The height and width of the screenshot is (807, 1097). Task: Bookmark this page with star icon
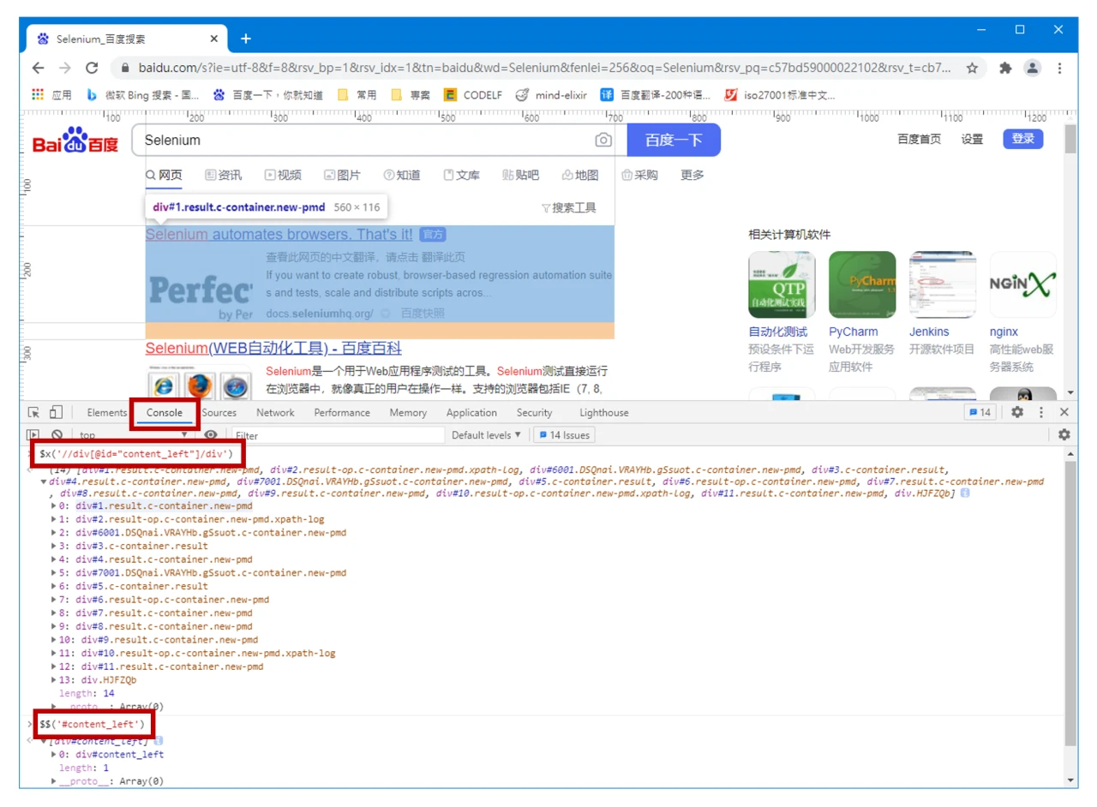[x=972, y=68]
